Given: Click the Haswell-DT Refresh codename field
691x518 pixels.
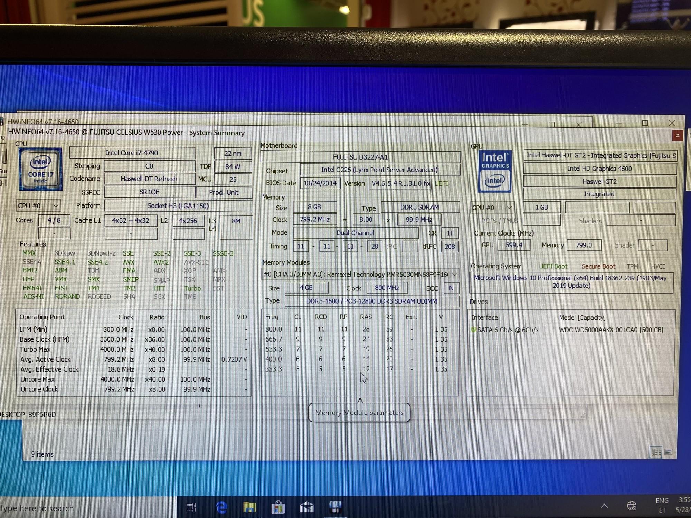Looking at the screenshot, I should coord(149,179).
